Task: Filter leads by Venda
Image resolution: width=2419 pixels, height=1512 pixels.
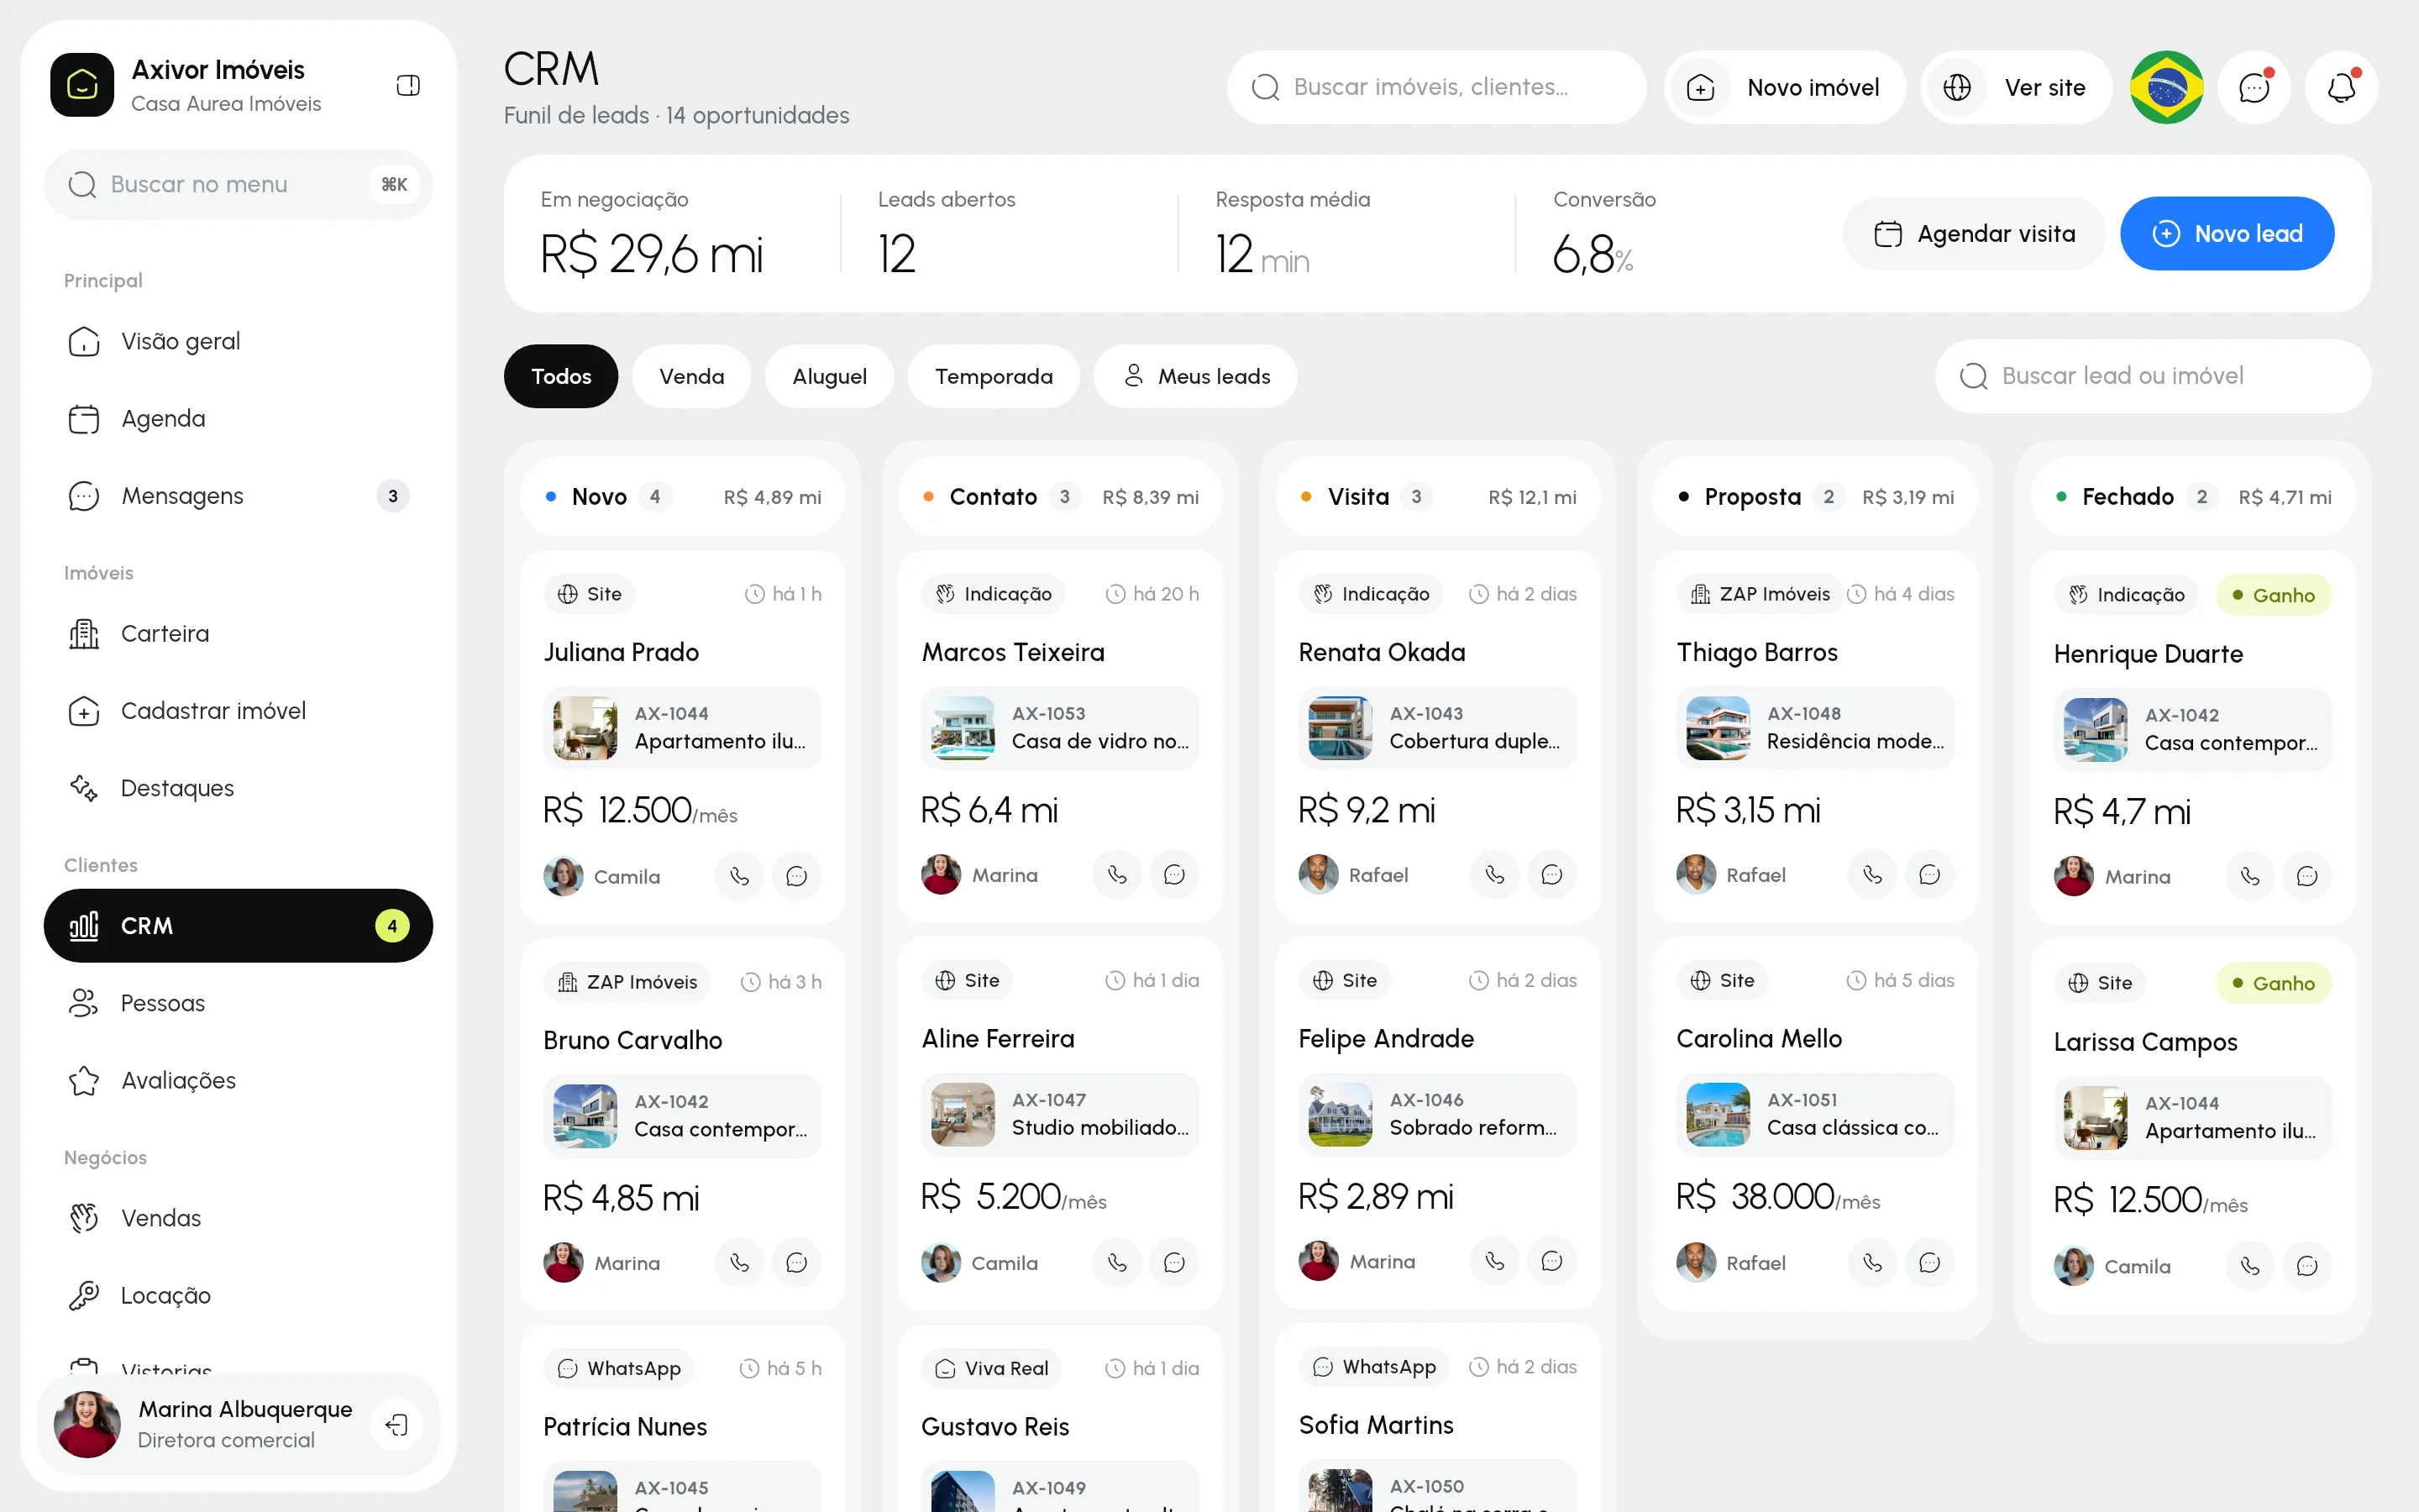Action: [692, 376]
